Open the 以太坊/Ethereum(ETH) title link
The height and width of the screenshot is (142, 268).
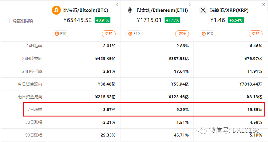[x=162, y=10]
